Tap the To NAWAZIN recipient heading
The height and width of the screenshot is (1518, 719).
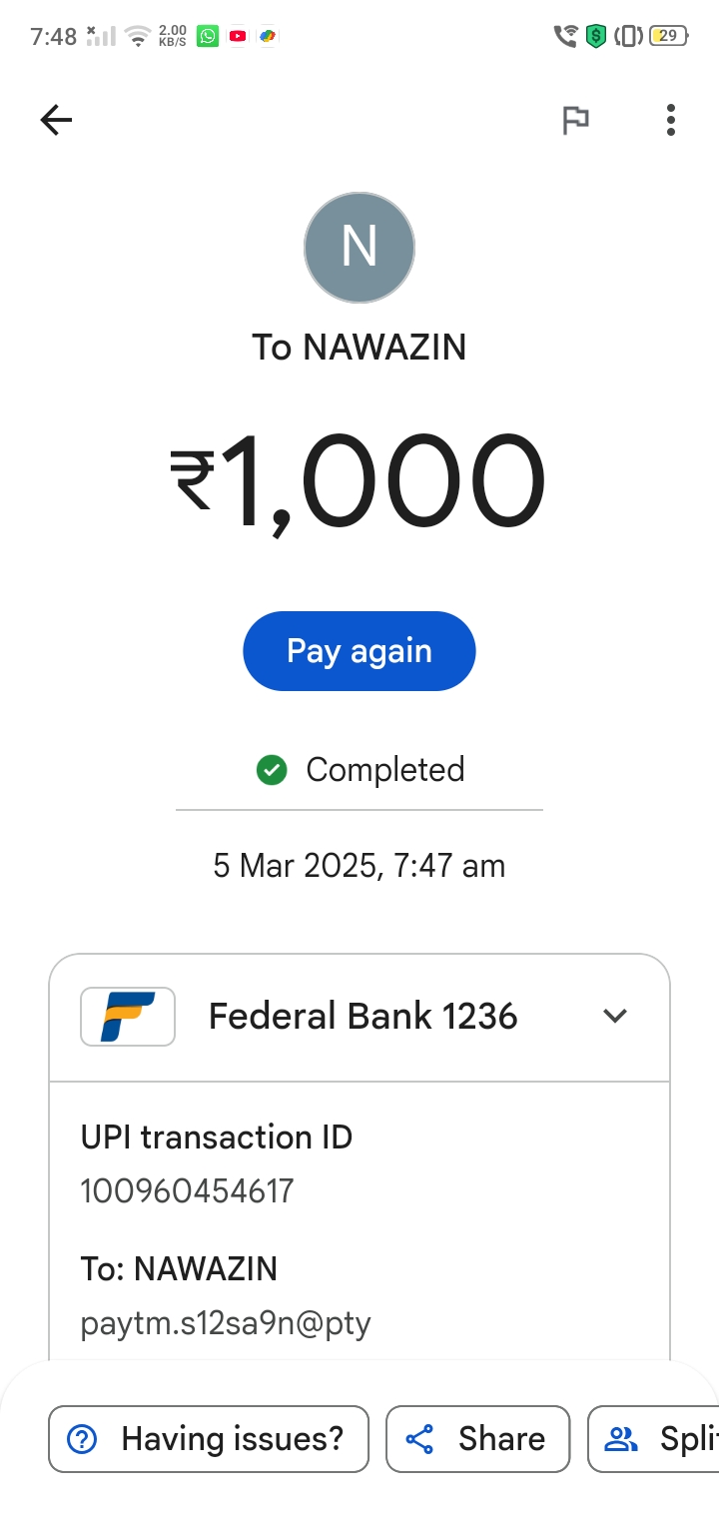click(359, 348)
